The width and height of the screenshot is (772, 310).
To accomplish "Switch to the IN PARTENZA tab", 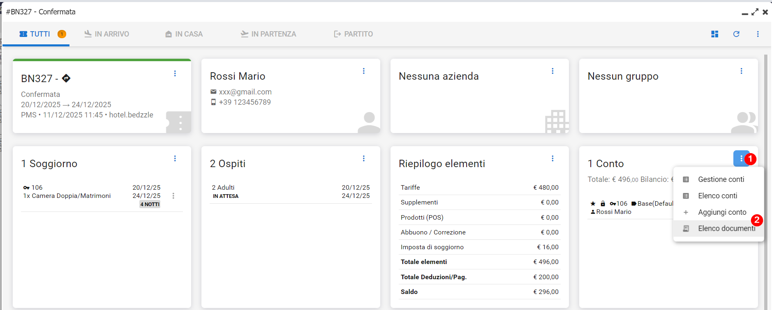I will (x=268, y=34).
